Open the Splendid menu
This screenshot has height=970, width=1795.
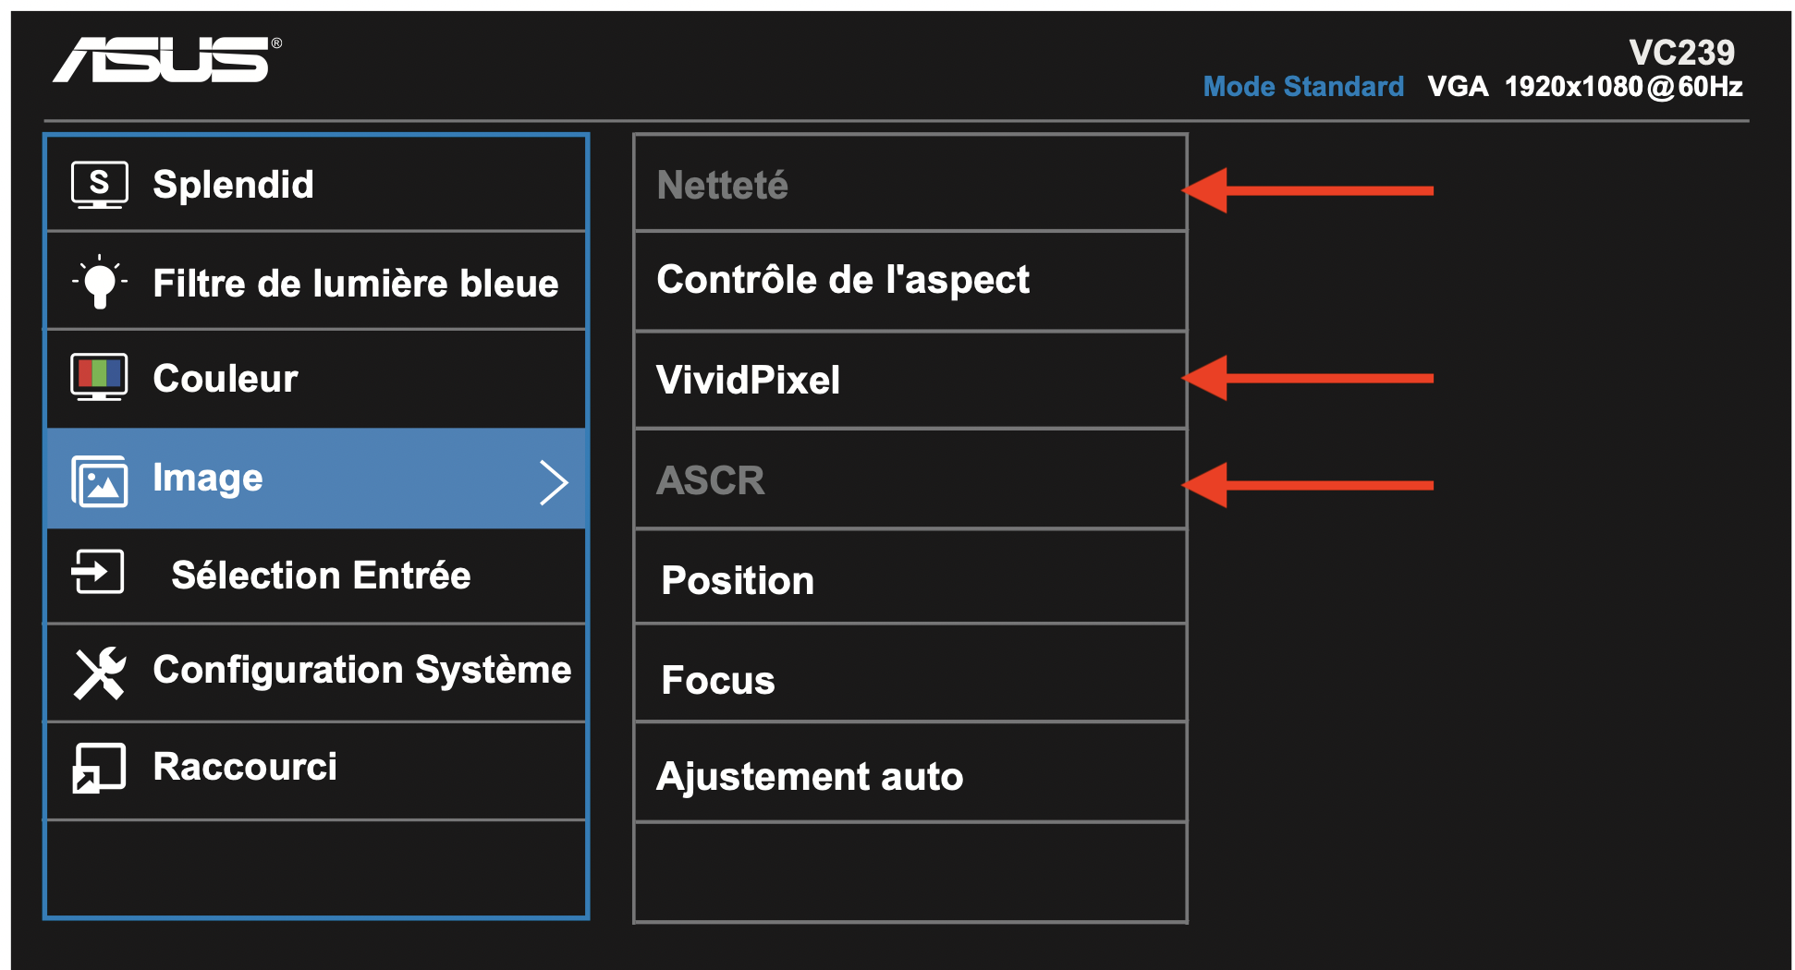tap(233, 185)
